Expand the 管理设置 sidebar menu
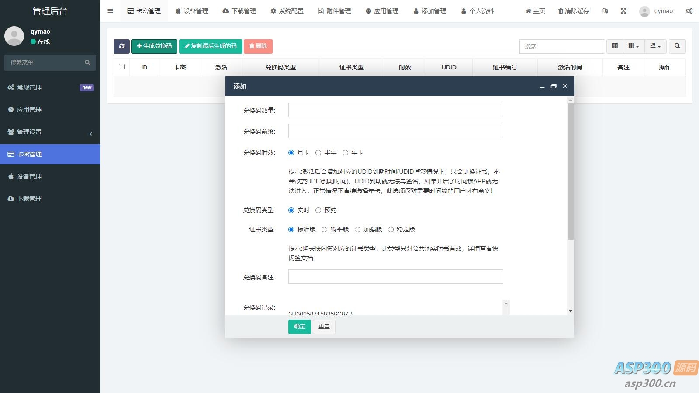This screenshot has height=393, width=699. point(50,132)
